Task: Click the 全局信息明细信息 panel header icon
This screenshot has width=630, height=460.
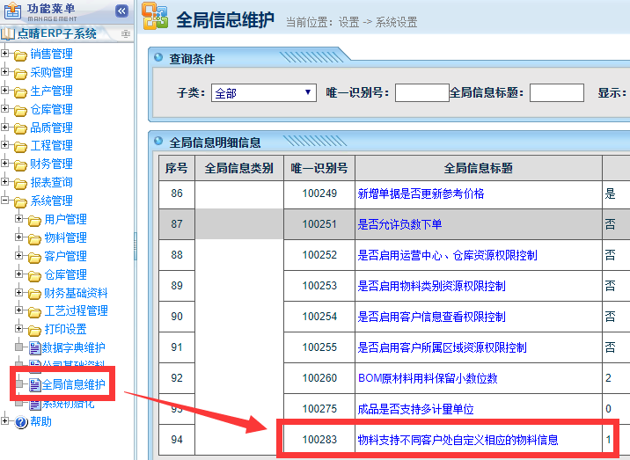Action: pos(158,141)
